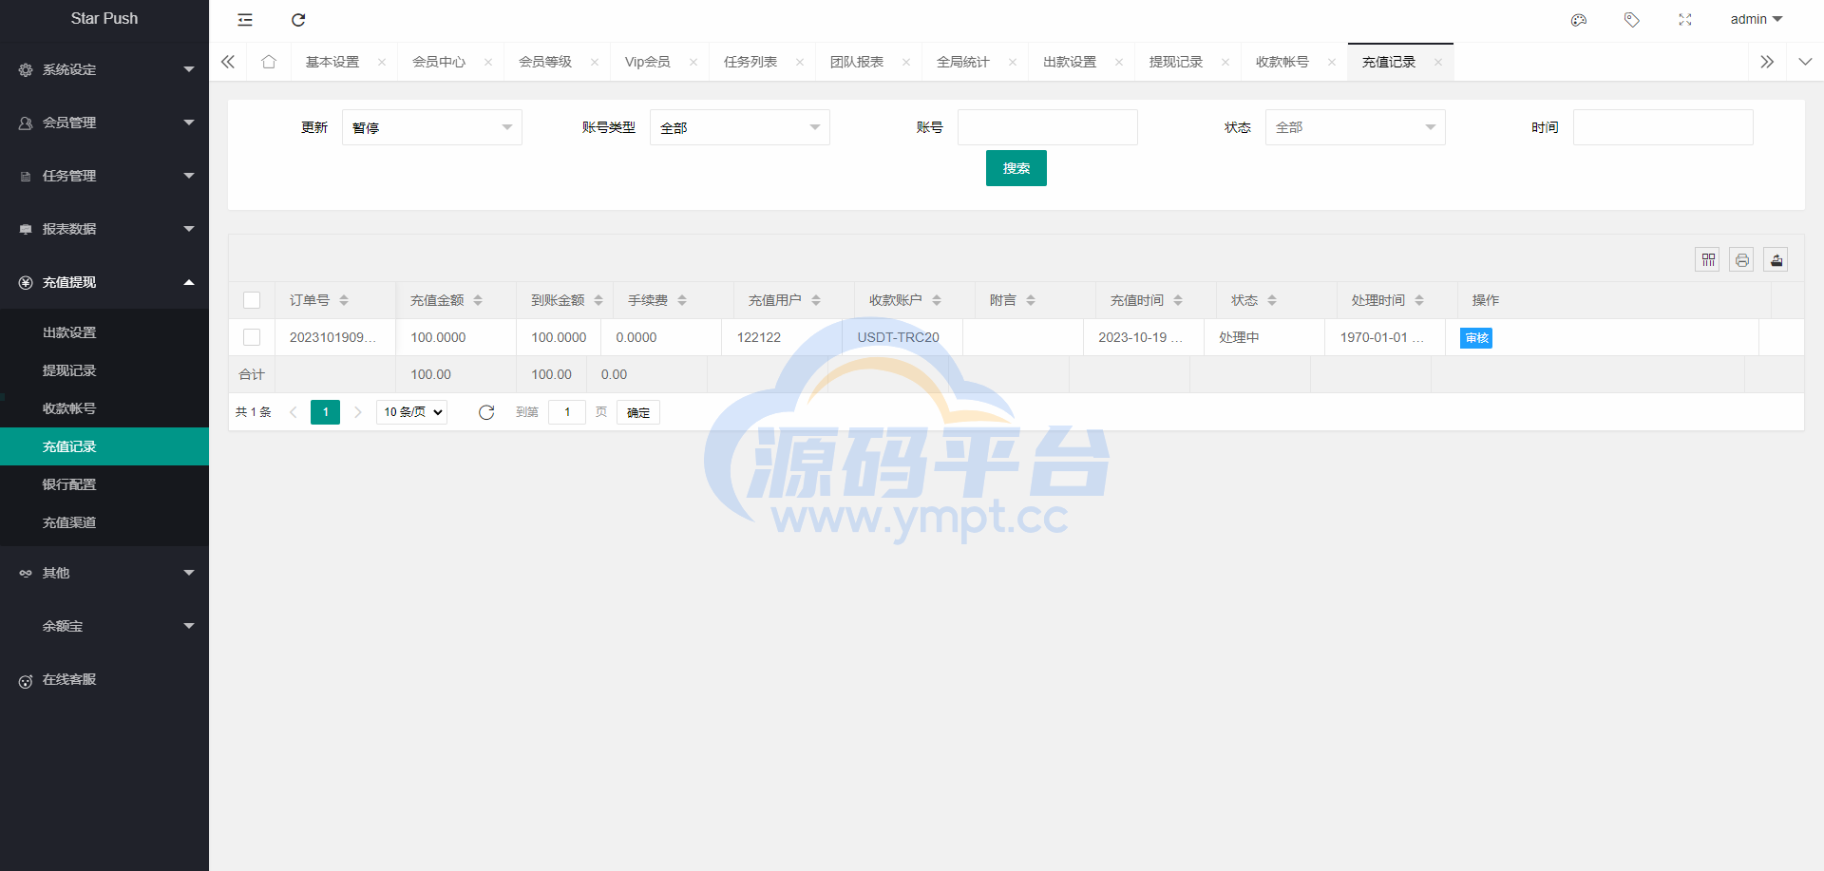Image resolution: width=1824 pixels, height=871 pixels.
Task: Close the 充值记录 tab
Action: pyautogui.click(x=1438, y=63)
